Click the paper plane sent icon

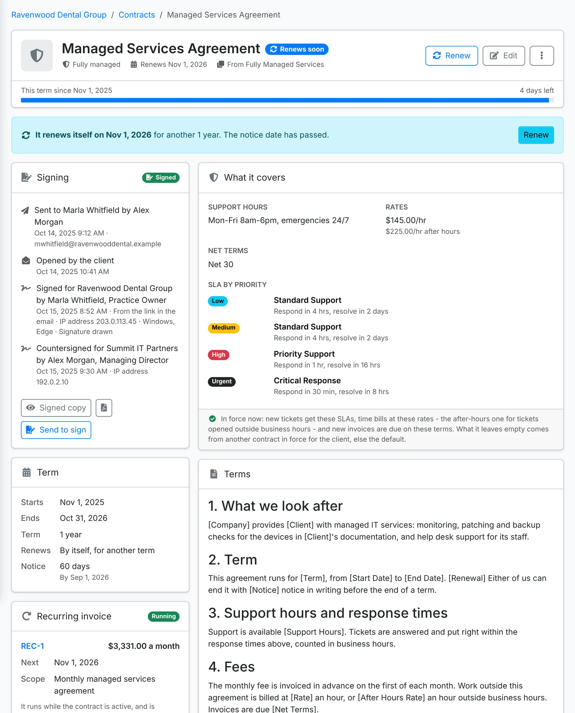tap(25, 210)
